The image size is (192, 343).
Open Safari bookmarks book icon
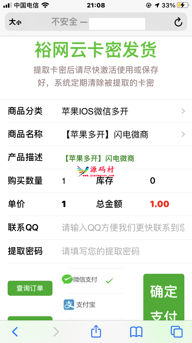click(136, 332)
